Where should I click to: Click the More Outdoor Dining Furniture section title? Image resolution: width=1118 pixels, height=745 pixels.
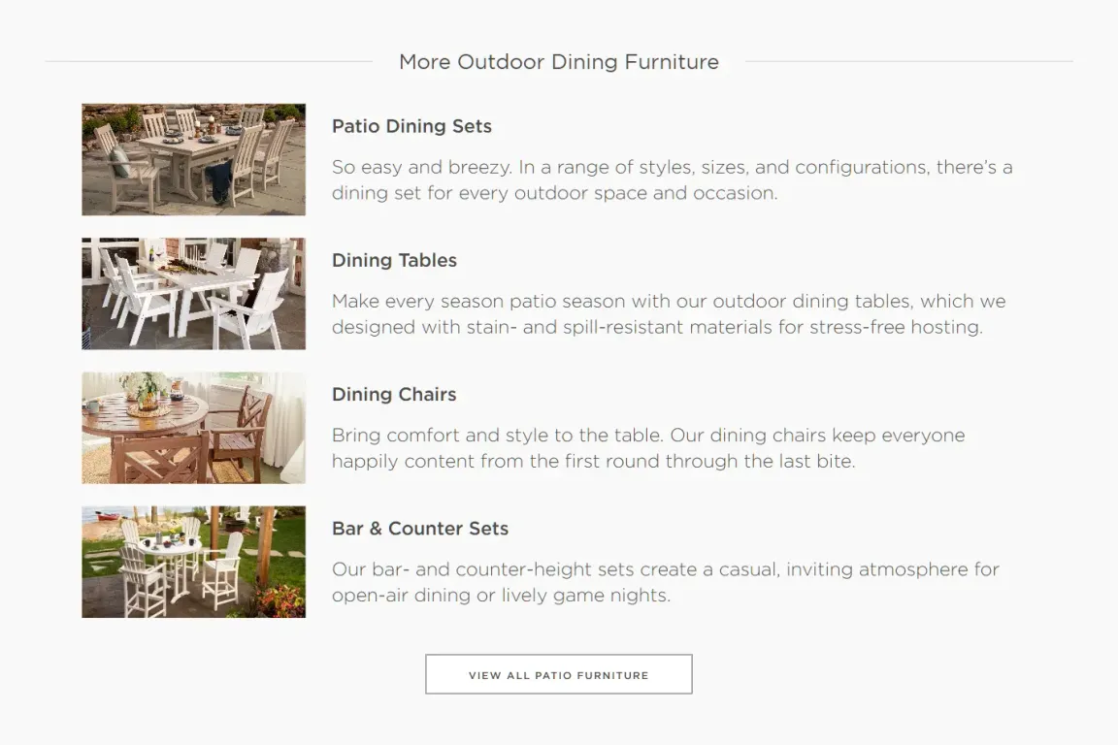559,62
